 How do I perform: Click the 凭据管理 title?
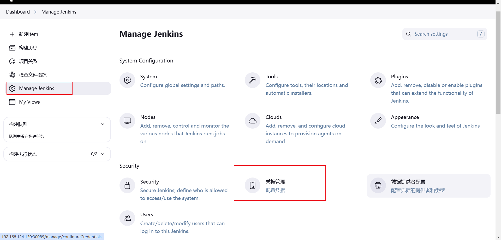(x=276, y=182)
